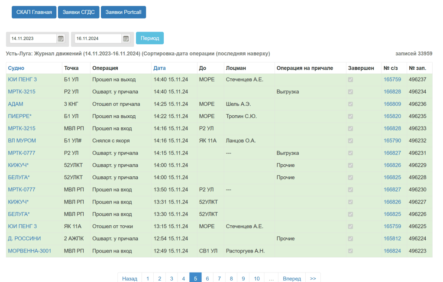This screenshot has height=282, width=443.
Task: Toggle Завершен checkbox for ЮИ ПЕНГ 3 first row
Action: pos(350,80)
